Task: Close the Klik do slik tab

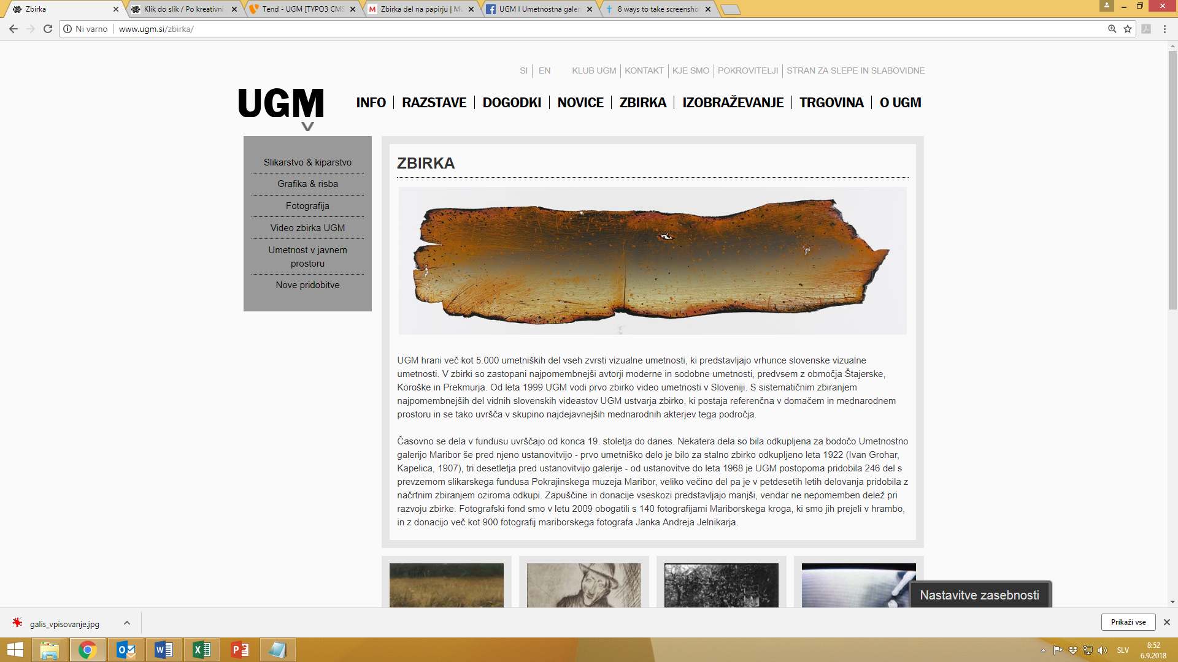Action: [234, 9]
